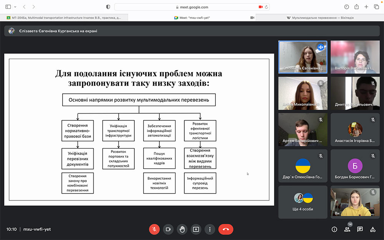Click the red leave call button
The width and height of the screenshot is (384, 240).
point(226,229)
